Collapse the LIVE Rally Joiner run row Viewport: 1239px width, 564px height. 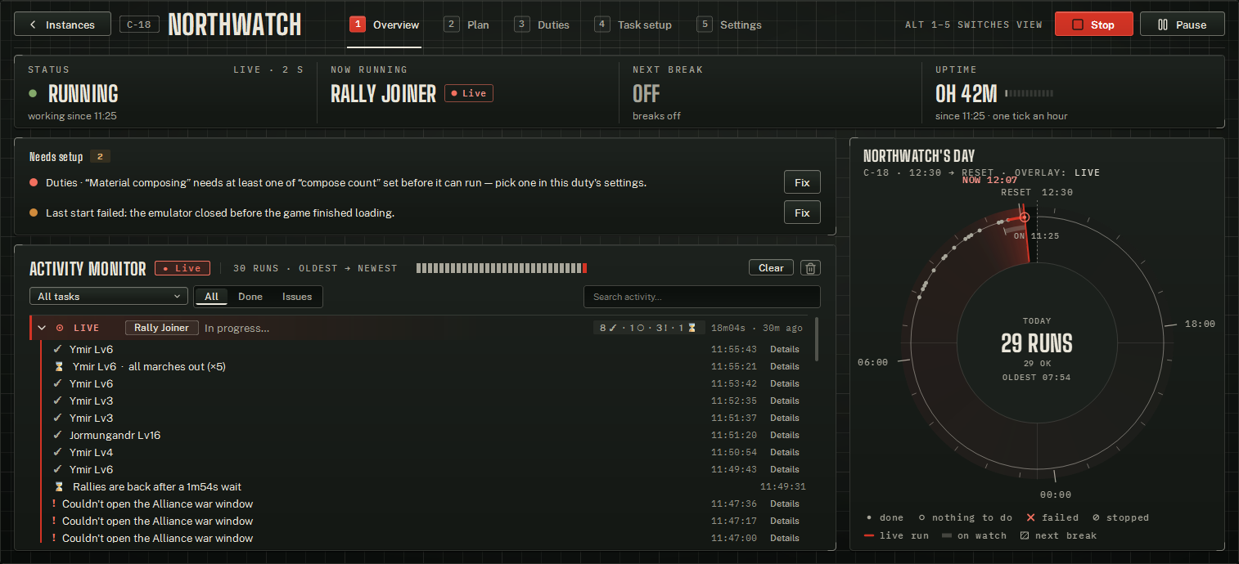coord(42,328)
